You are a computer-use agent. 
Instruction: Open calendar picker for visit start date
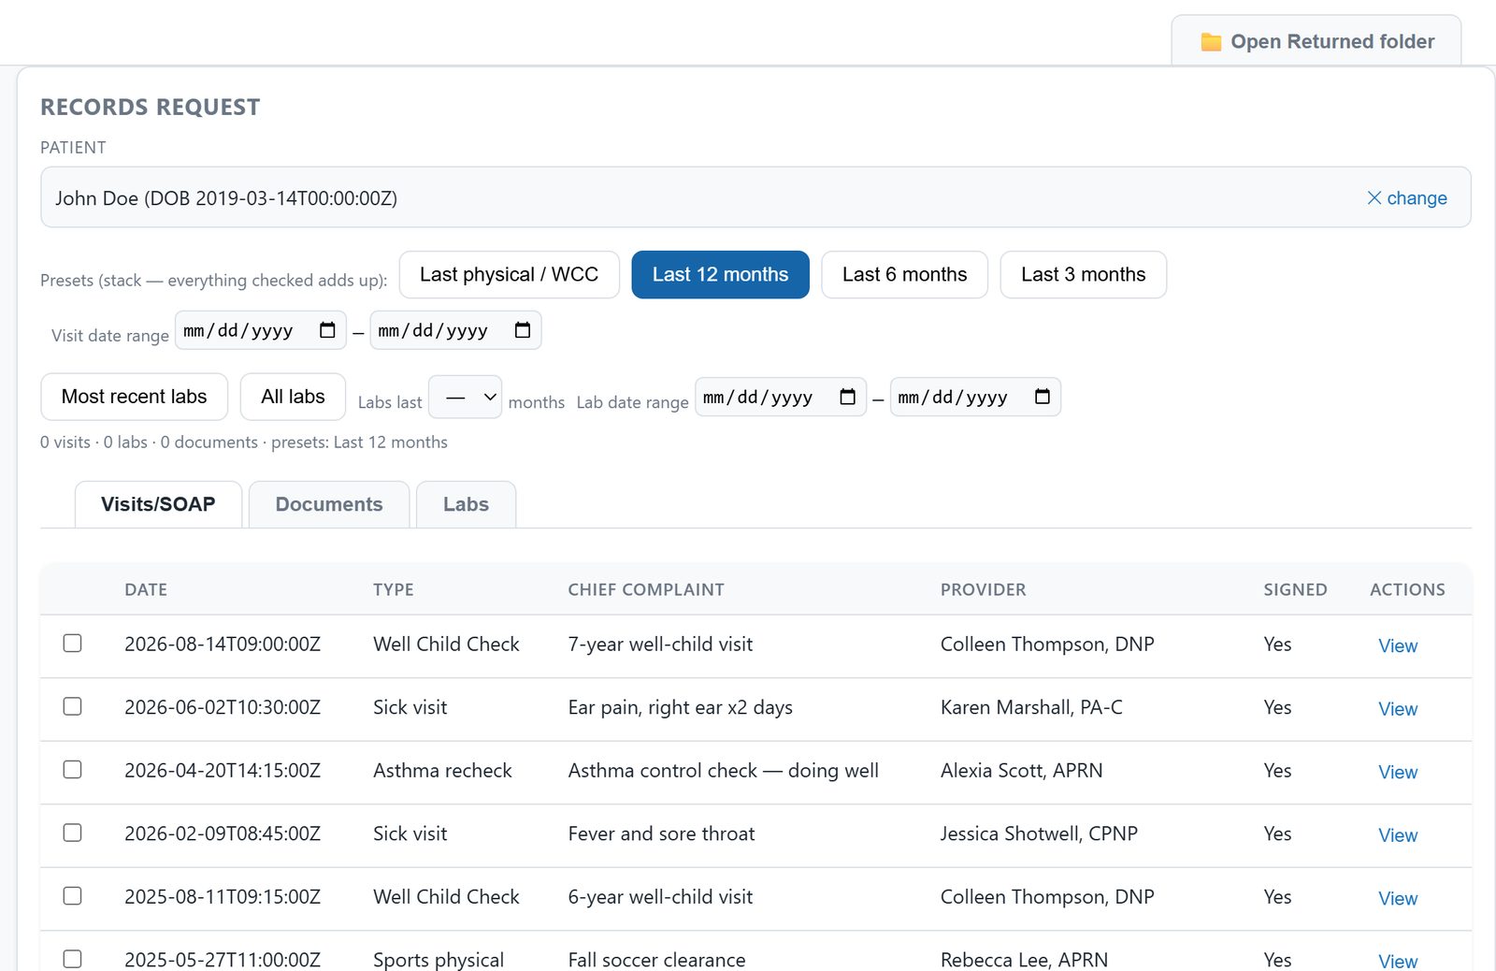(327, 330)
